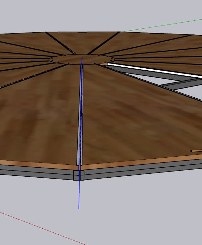Click empty background above the deck's left side
202x245 pixels.
32,16
